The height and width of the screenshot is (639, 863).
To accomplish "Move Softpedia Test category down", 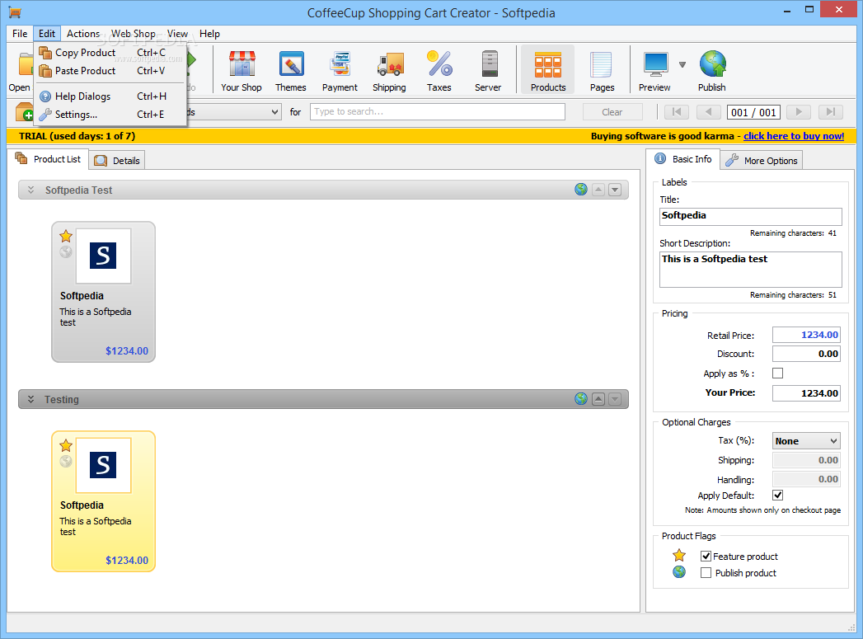I will click(615, 190).
